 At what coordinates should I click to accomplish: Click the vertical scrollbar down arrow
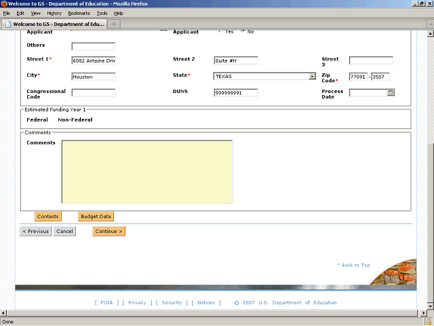(x=430, y=306)
